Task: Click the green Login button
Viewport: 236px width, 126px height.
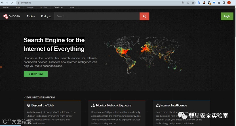Action: point(227,16)
